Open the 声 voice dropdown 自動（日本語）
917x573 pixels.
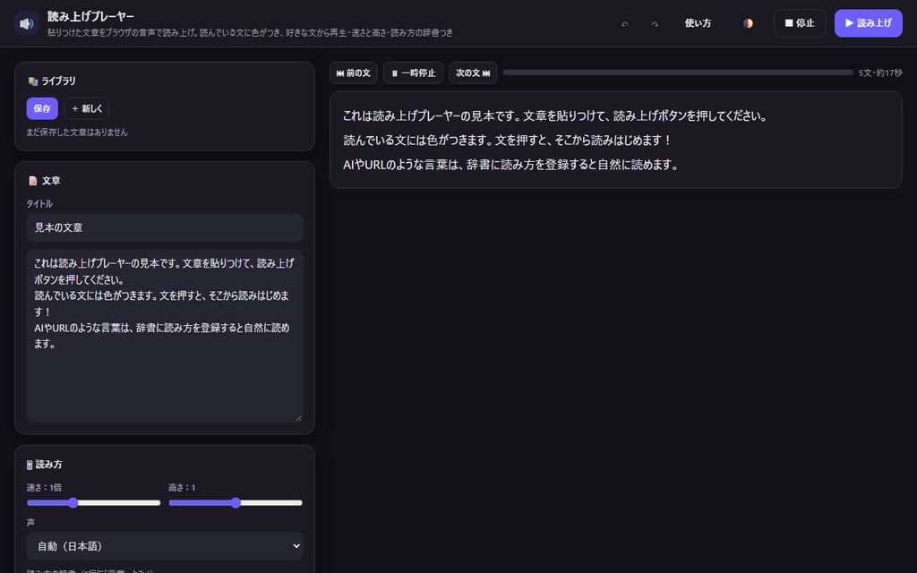[x=165, y=546]
